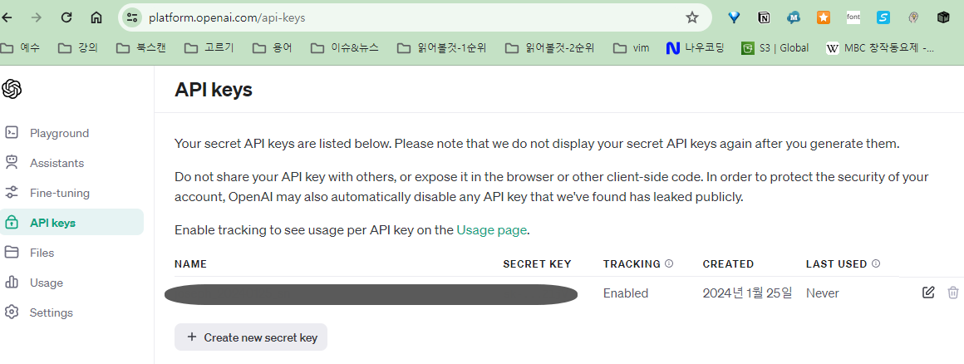Open the lightbulb head extension
964x364 pixels.
[x=913, y=17]
